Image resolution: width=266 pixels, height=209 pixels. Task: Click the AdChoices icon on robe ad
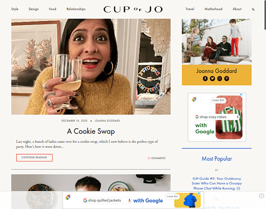[241, 95]
